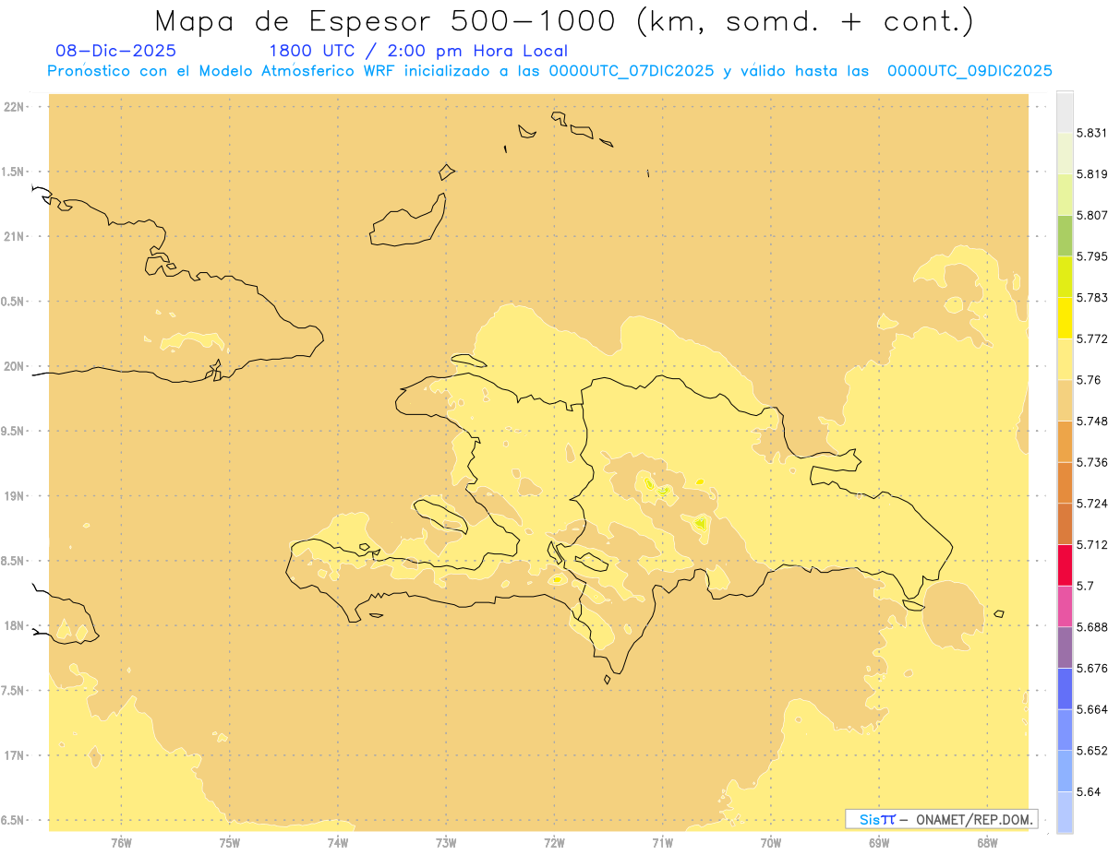Click the 19N latitude axis label
The width and height of the screenshot is (1108, 855).
click(13, 495)
